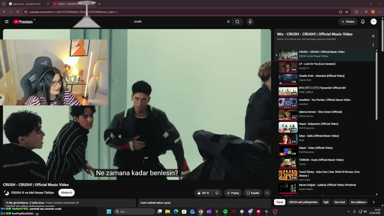The height and width of the screenshot is (216, 384).
Task: Start voice search with the microphone
Action: (250, 22)
